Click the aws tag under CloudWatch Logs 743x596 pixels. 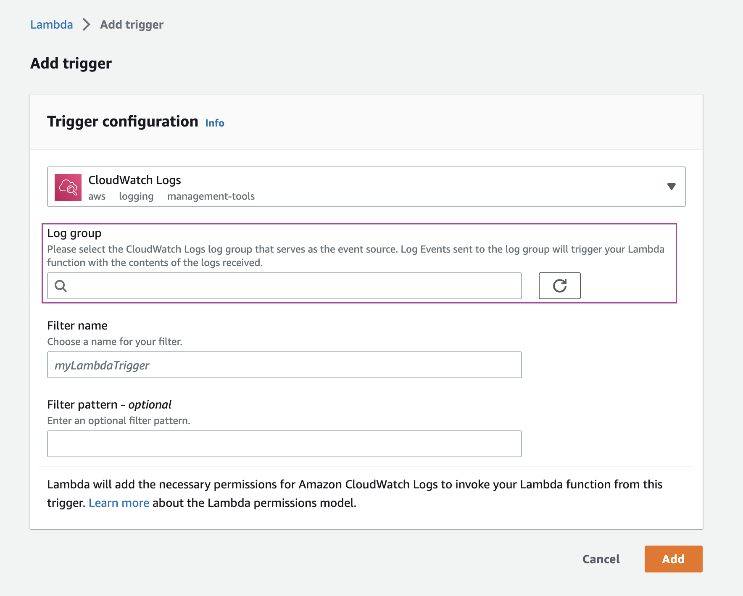point(97,196)
